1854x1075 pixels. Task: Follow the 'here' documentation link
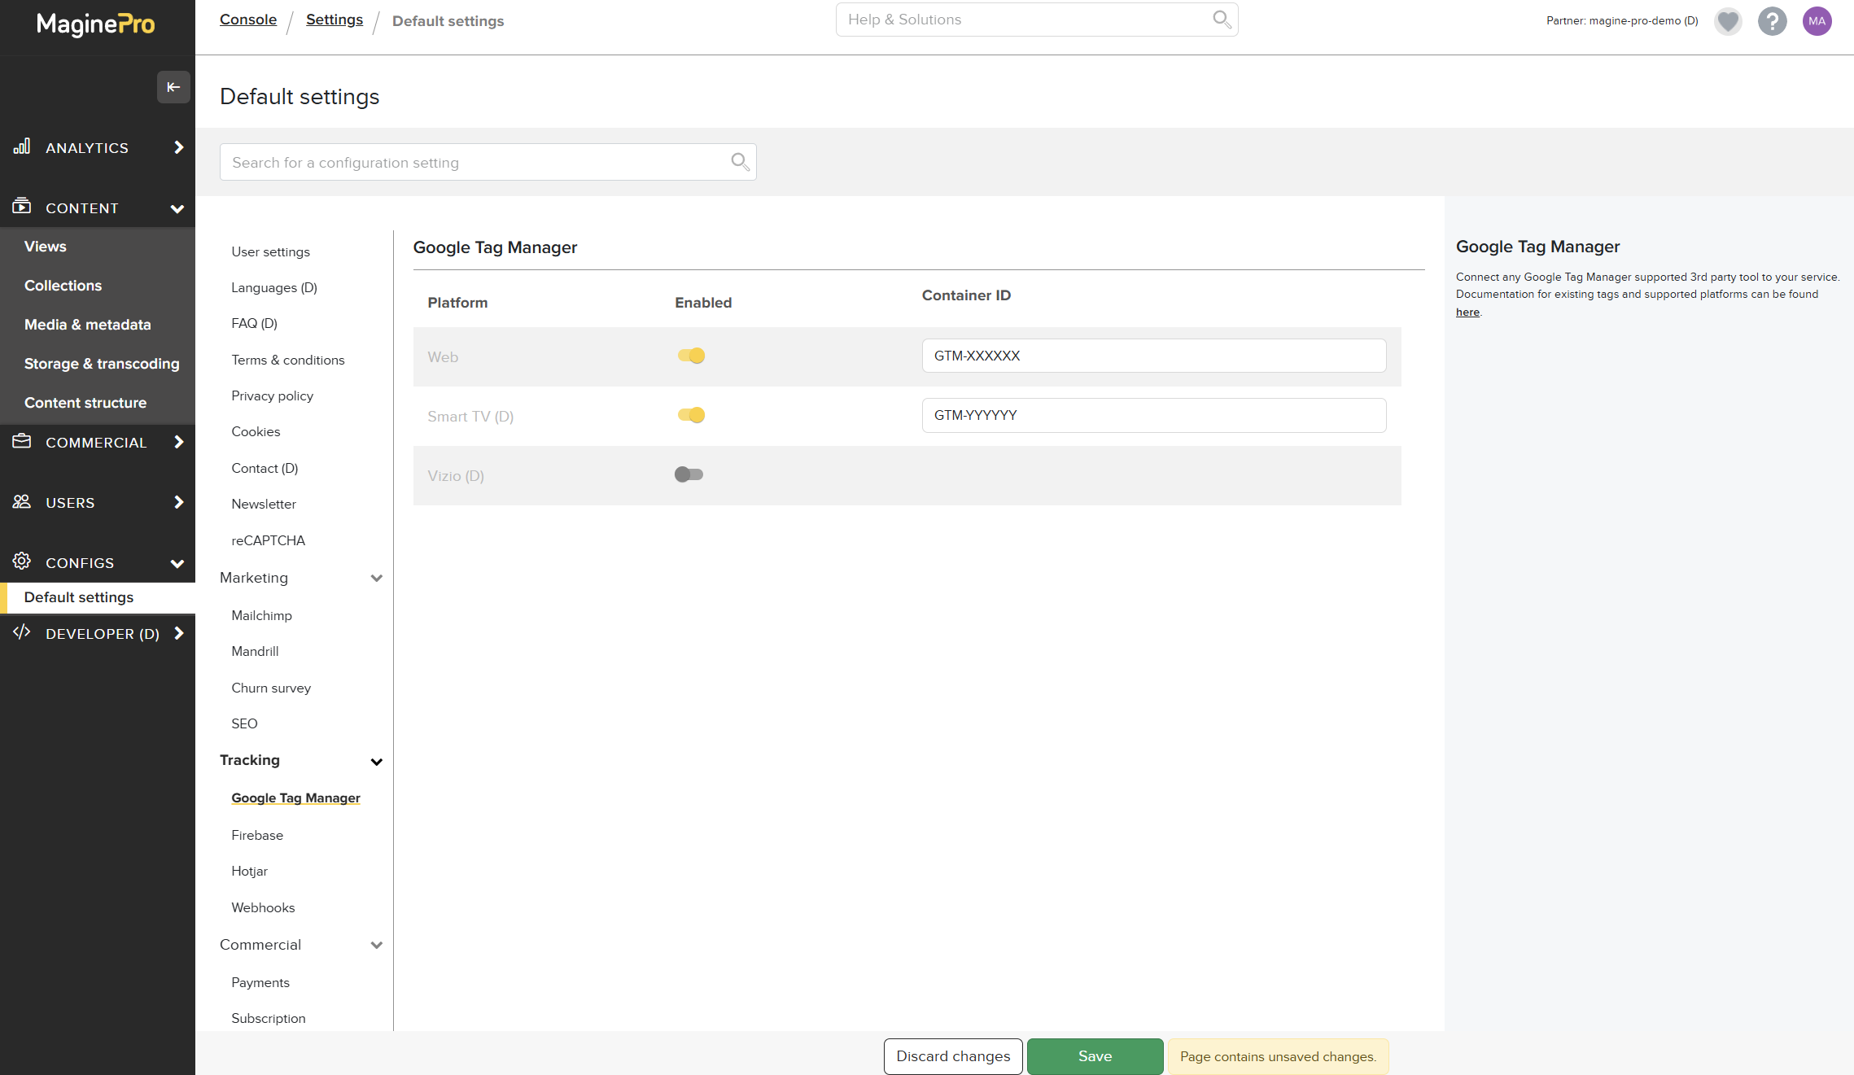point(1467,312)
